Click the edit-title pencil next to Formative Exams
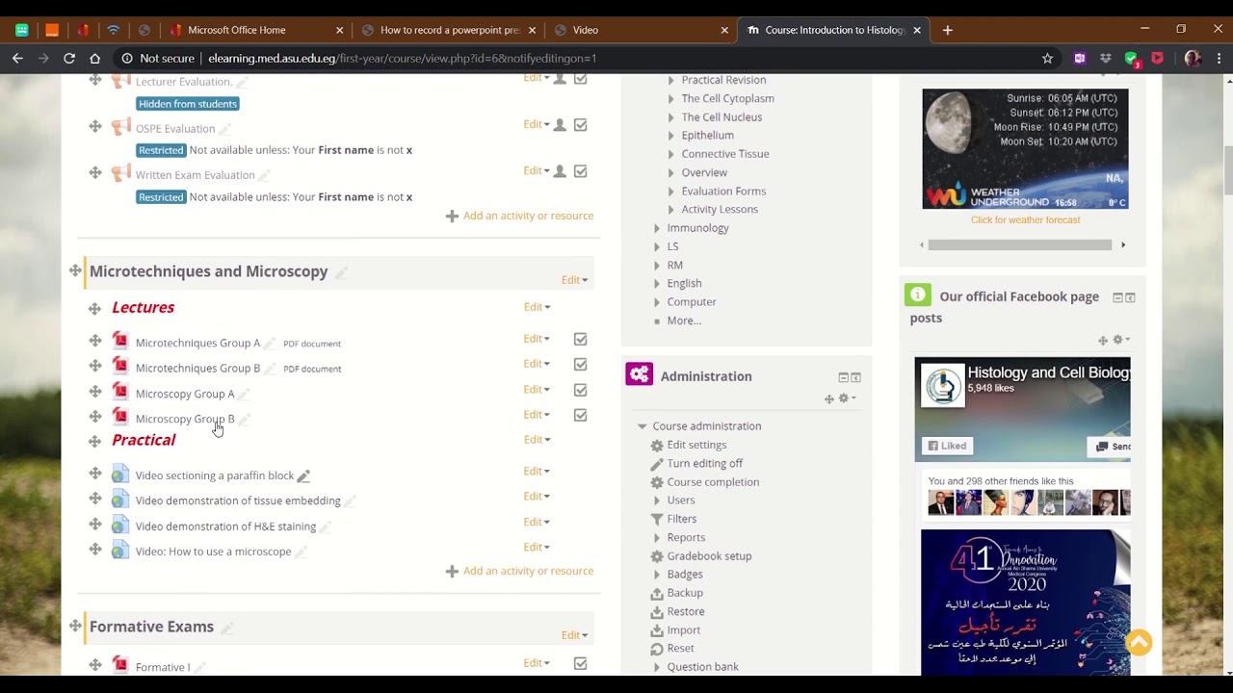Viewport: 1233px width, 693px height. click(x=227, y=628)
